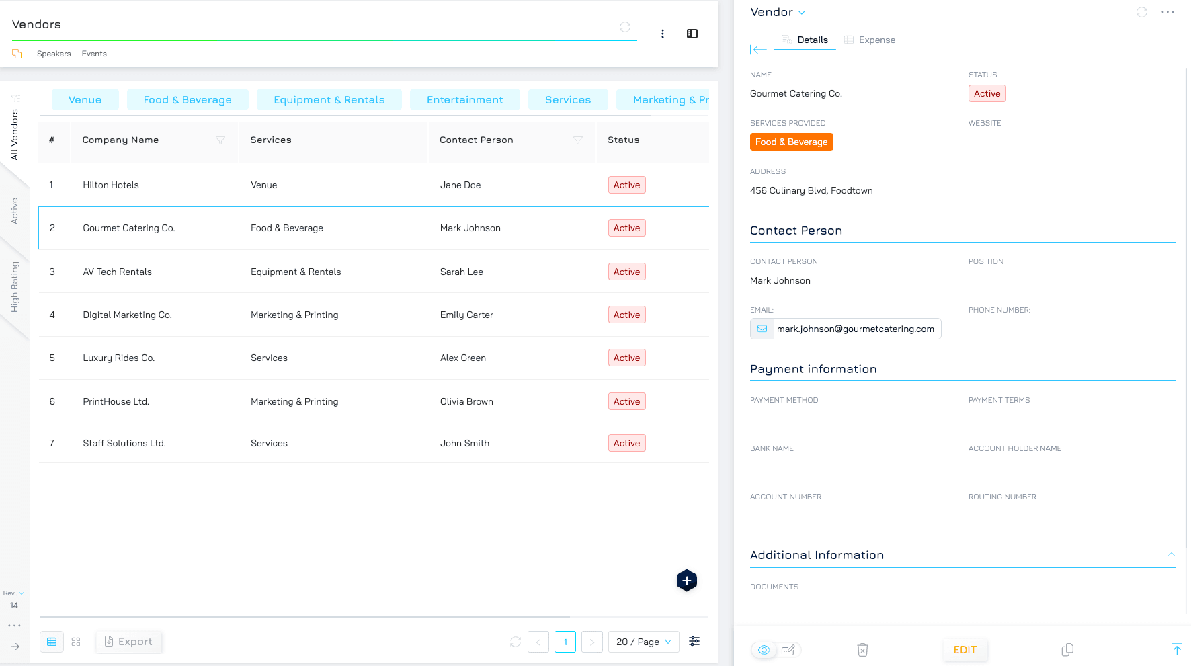Toggle the side panel layout icon
This screenshot has height=666, width=1191.
pos(692,34)
